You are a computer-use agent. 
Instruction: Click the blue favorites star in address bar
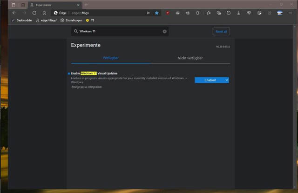[x=157, y=13]
